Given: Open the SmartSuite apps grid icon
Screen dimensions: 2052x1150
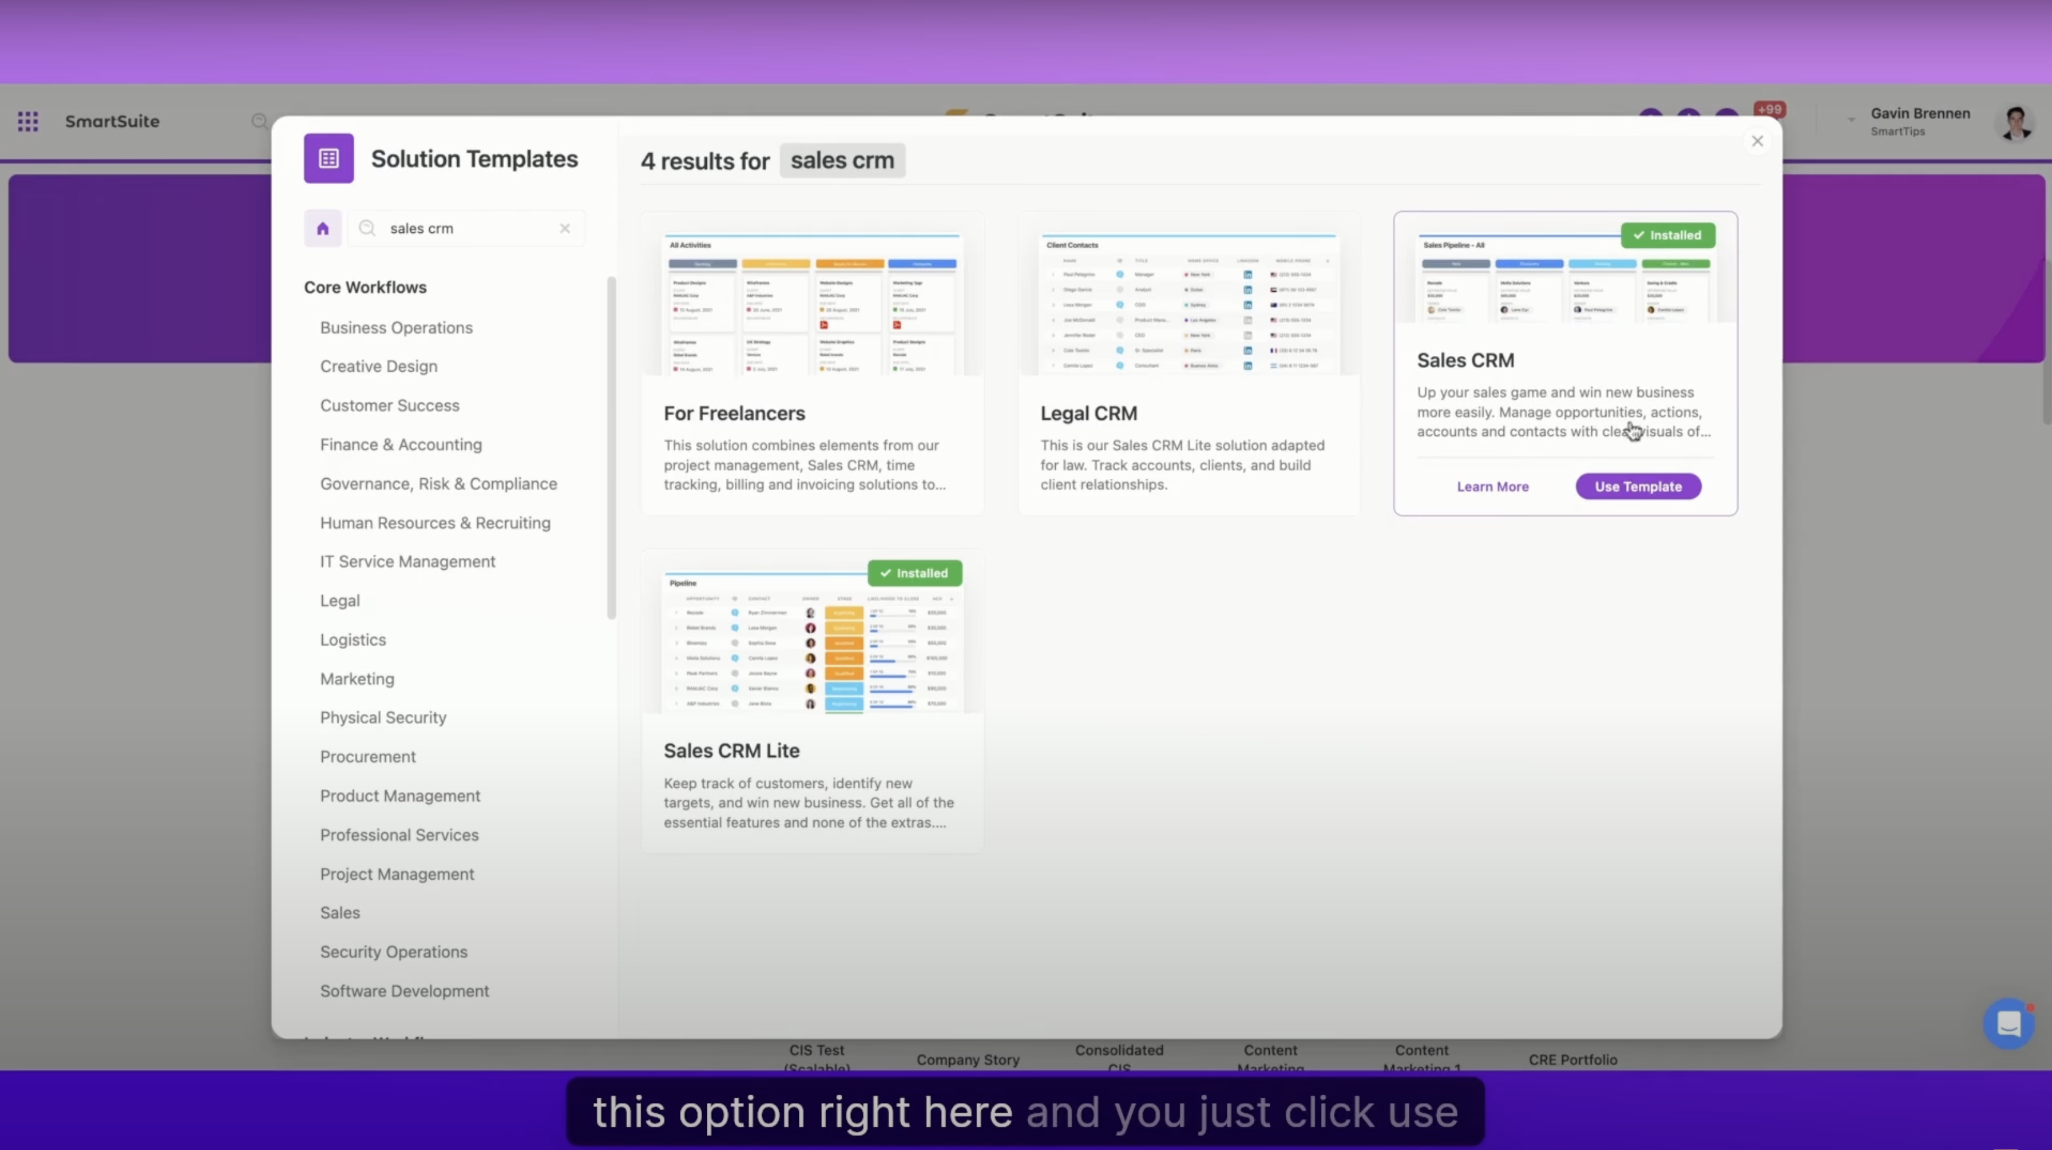Looking at the screenshot, I should (28, 121).
